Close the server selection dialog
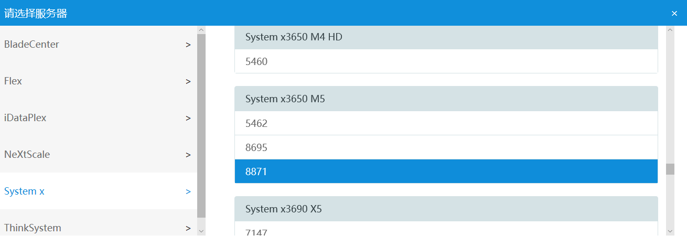The height and width of the screenshot is (236, 687). pyautogui.click(x=674, y=13)
